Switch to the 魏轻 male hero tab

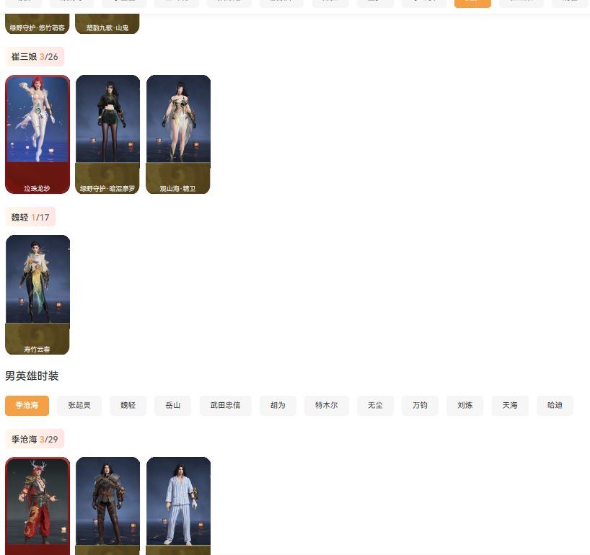point(128,406)
